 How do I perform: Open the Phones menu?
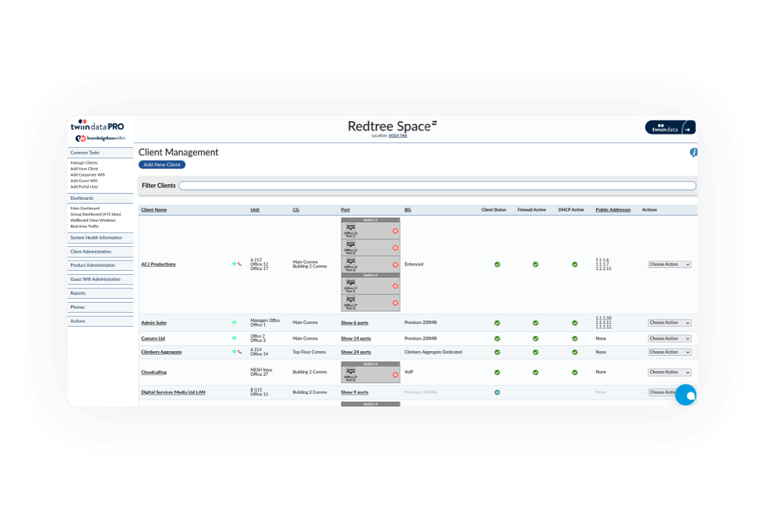(x=100, y=308)
